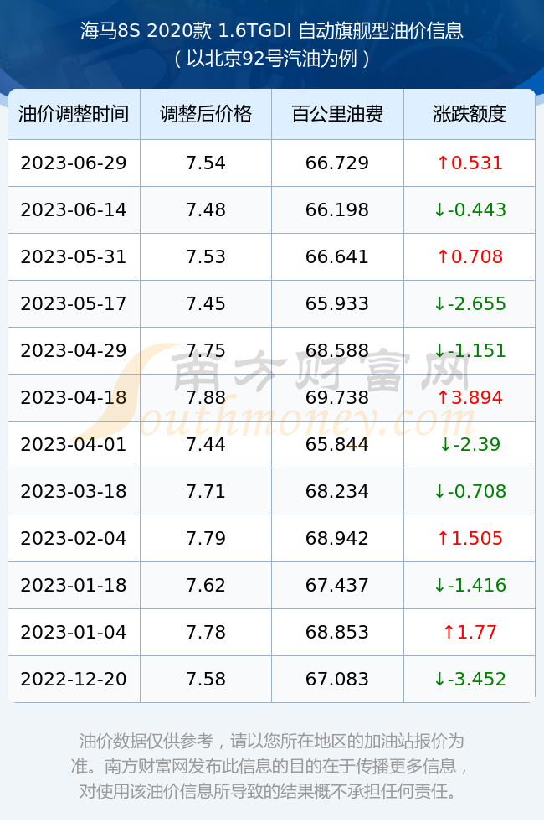Select the fuel cost cell 66.729
This screenshot has width=544, height=838.
[x=337, y=163]
